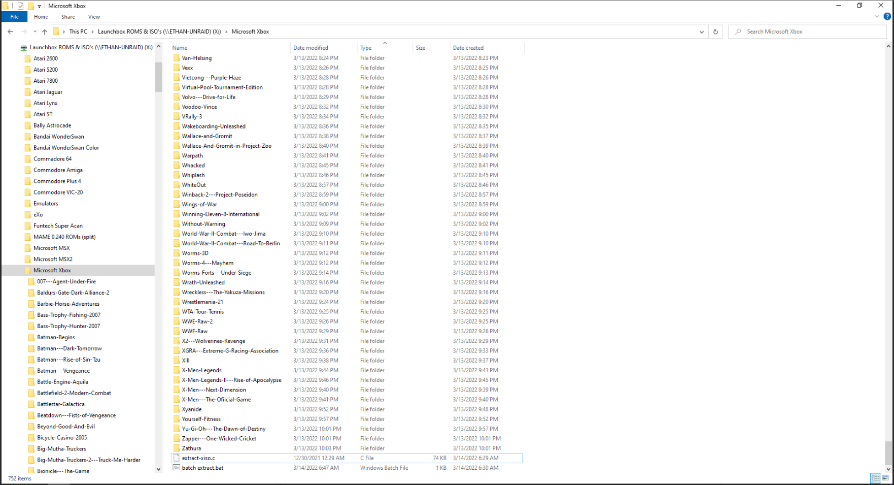The width and height of the screenshot is (894, 485).
Task: Click the Vietcong---Purple-Haze folder name
Action: coord(212,78)
